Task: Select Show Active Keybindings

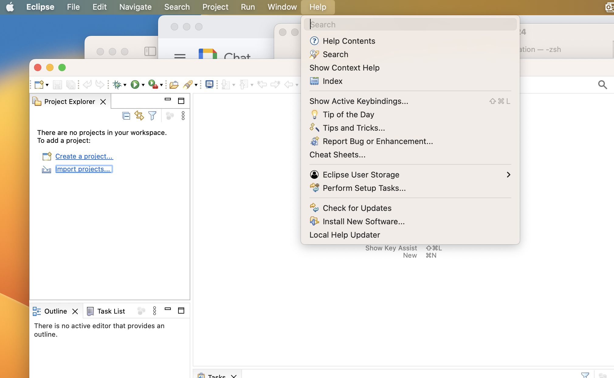Action: point(410,101)
